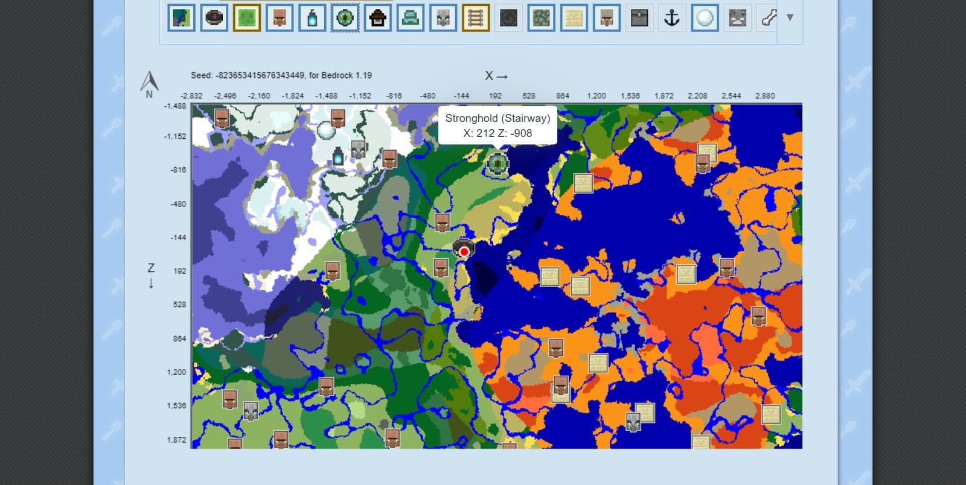
Task: Toggle the Mineshaft rail icon in toolbar
Action: pos(475,18)
